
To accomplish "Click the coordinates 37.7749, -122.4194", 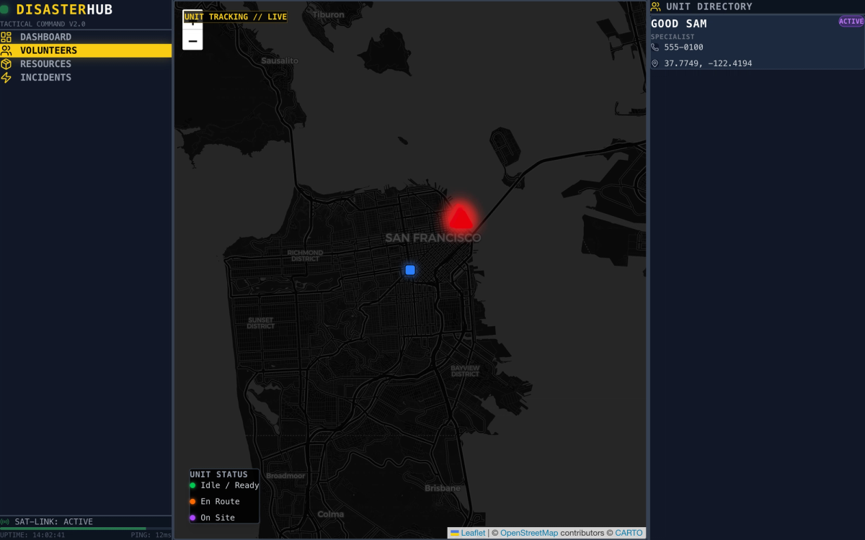I will point(708,63).
